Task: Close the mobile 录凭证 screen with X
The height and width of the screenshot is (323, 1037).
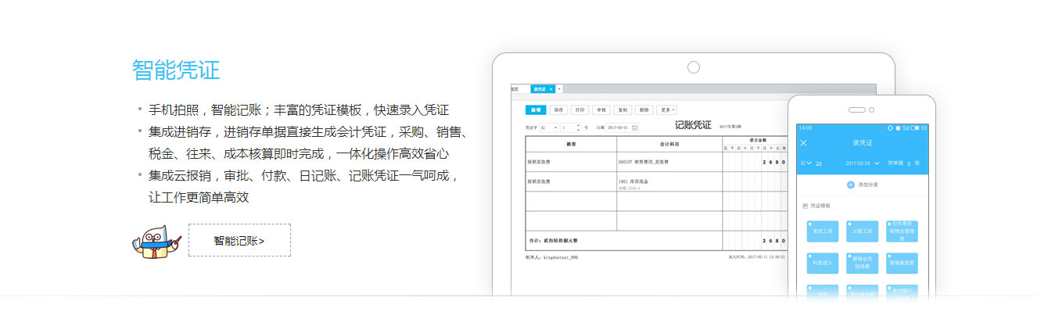Action: (x=803, y=143)
